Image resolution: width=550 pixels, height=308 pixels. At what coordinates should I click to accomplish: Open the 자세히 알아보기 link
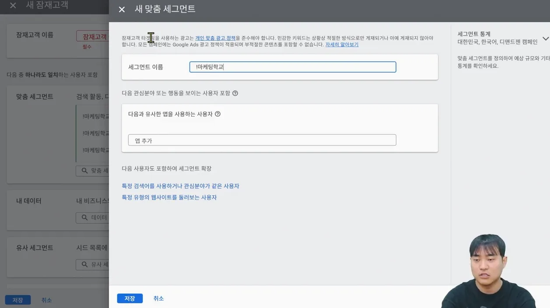pyautogui.click(x=342, y=45)
